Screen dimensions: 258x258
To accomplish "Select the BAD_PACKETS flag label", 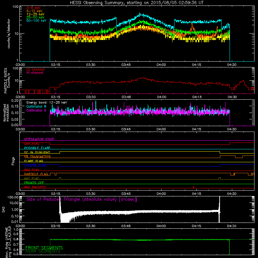I will [35, 187].
